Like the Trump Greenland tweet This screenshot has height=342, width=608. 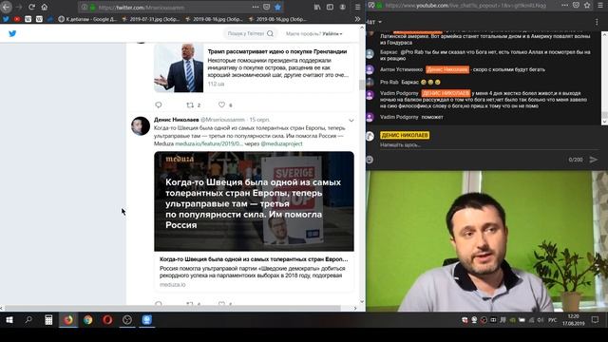pyautogui.click(x=221, y=104)
